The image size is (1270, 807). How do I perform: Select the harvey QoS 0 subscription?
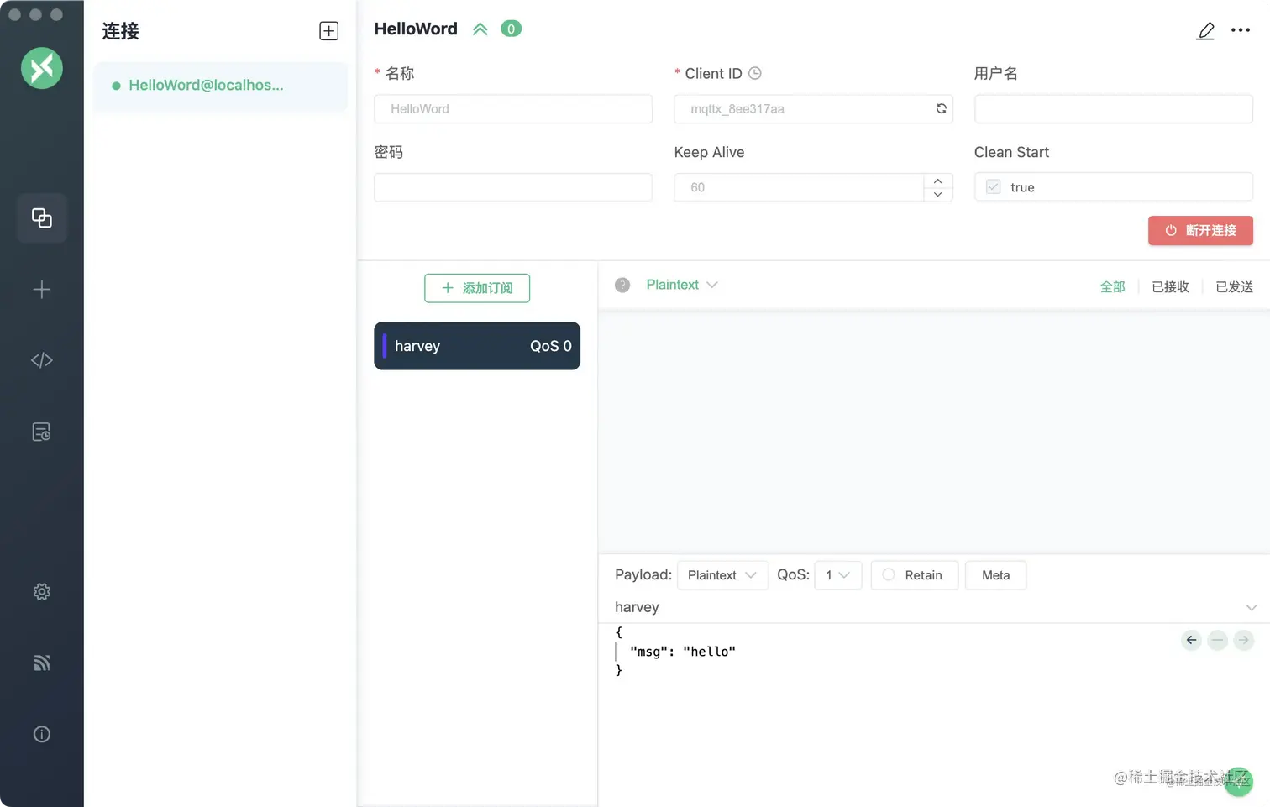(477, 346)
